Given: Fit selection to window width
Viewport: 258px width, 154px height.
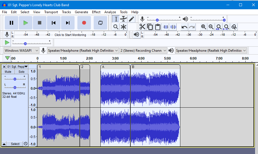Looking at the screenshot, I should click(219, 27).
